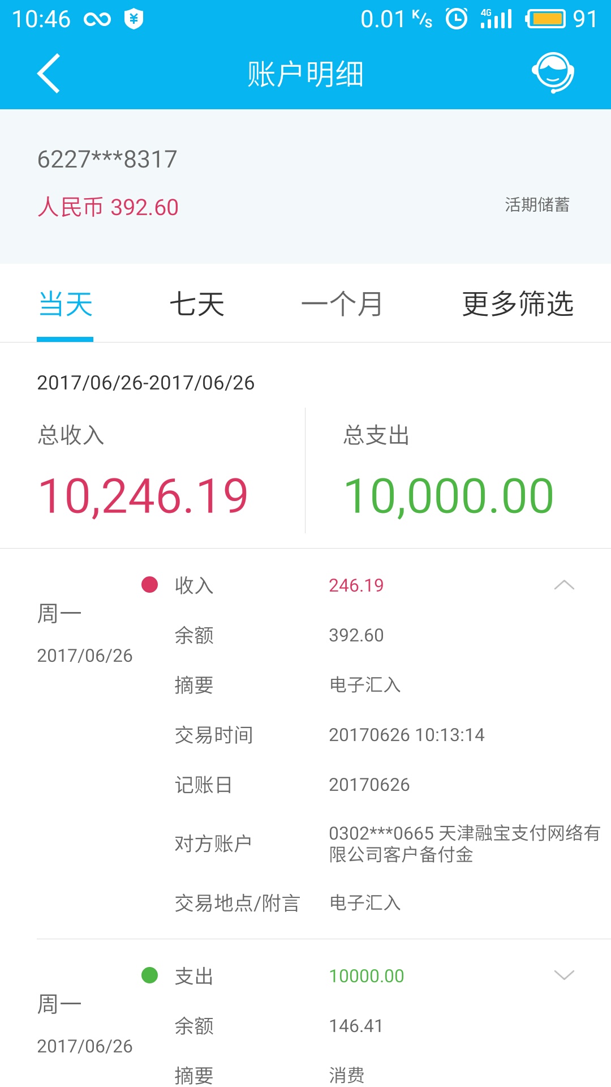Select the 当天 tab
The image size is (611, 1087).
pos(66,304)
